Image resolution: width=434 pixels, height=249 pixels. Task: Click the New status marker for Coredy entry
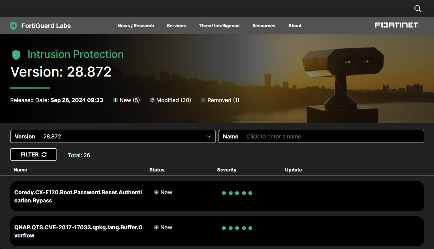click(163, 192)
